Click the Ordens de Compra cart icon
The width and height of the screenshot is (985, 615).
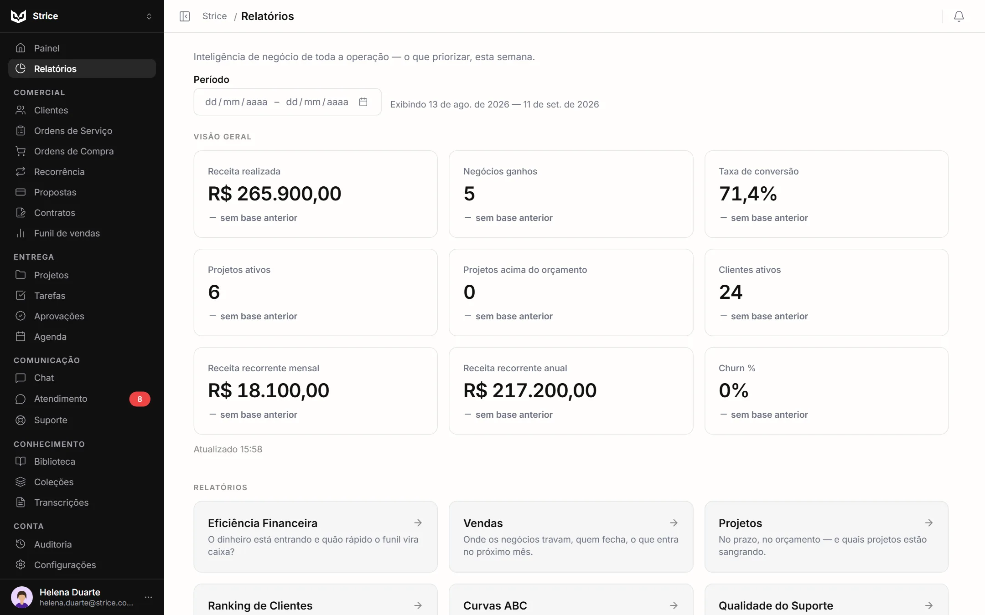click(x=21, y=151)
